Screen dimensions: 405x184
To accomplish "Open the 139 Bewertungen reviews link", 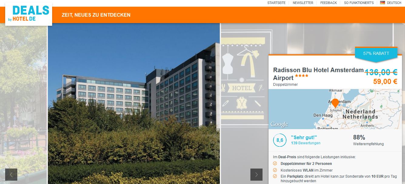I will click(306, 143).
